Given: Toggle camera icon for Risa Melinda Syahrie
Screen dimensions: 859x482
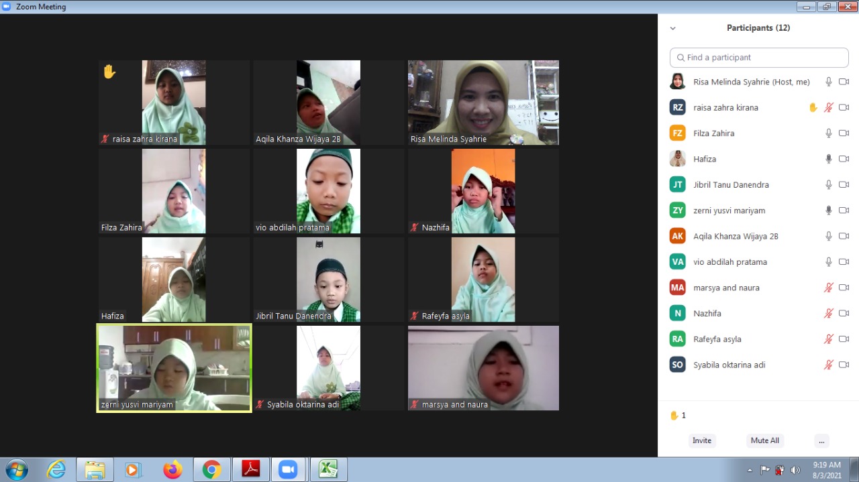Looking at the screenshot, I should click(844, 82).
